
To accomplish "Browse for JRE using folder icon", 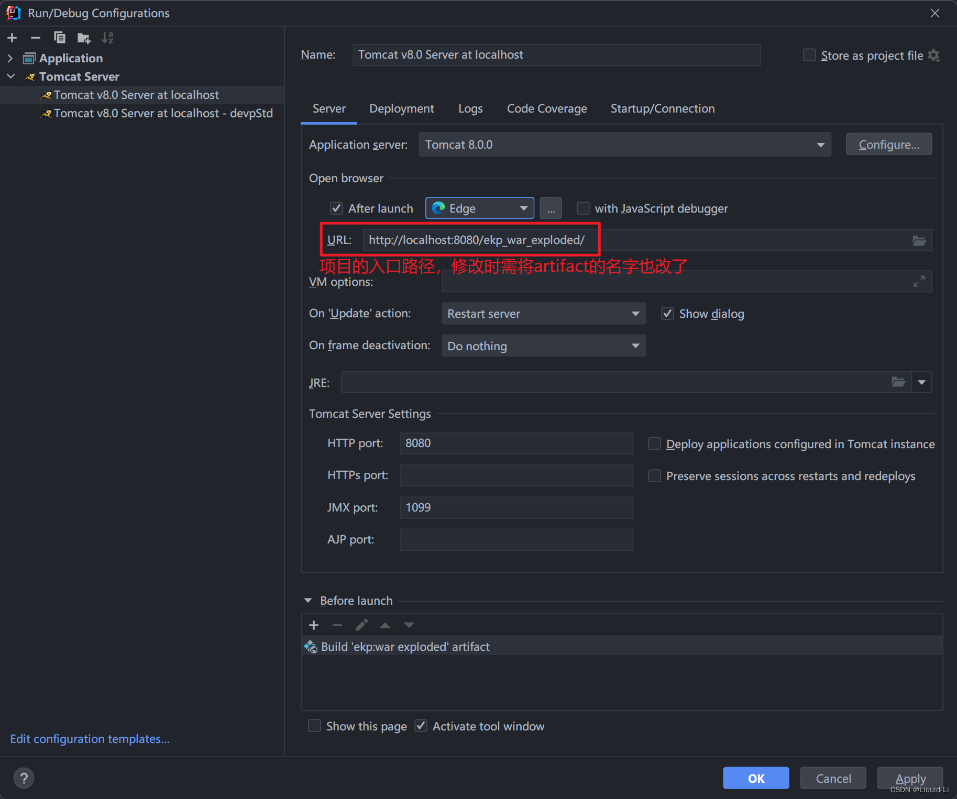I will [898, 382].
